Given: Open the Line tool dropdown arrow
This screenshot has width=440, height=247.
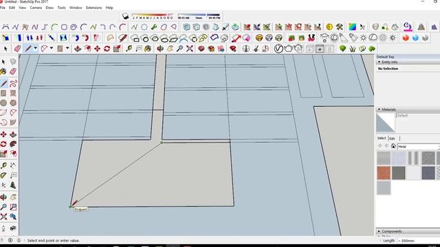Looking at the screenshot, I should pos(35,49).
